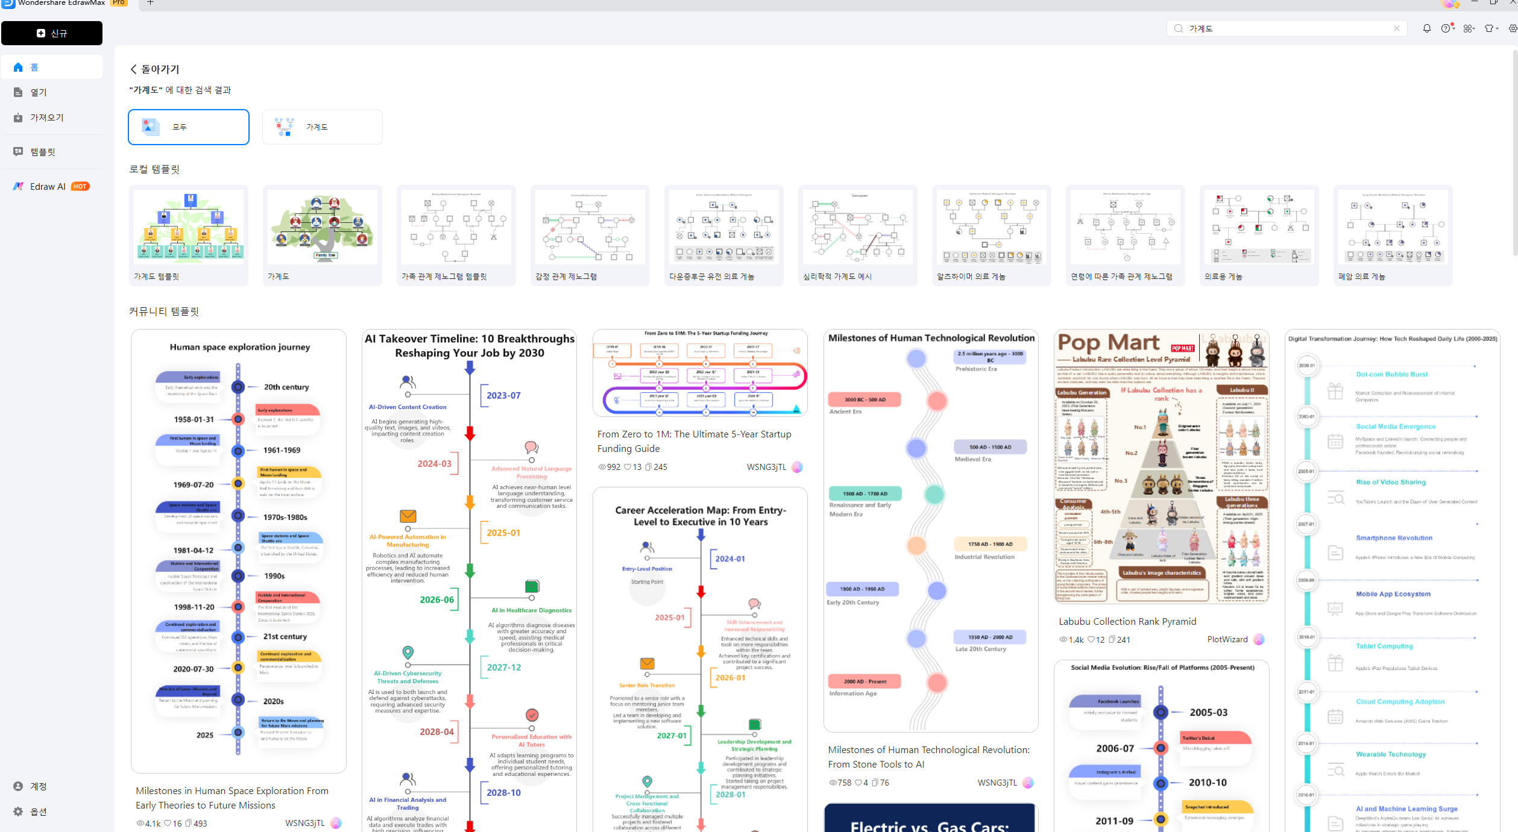
Task: Expand the help question-mark dropdown
Action: [x=1447, y=28]
